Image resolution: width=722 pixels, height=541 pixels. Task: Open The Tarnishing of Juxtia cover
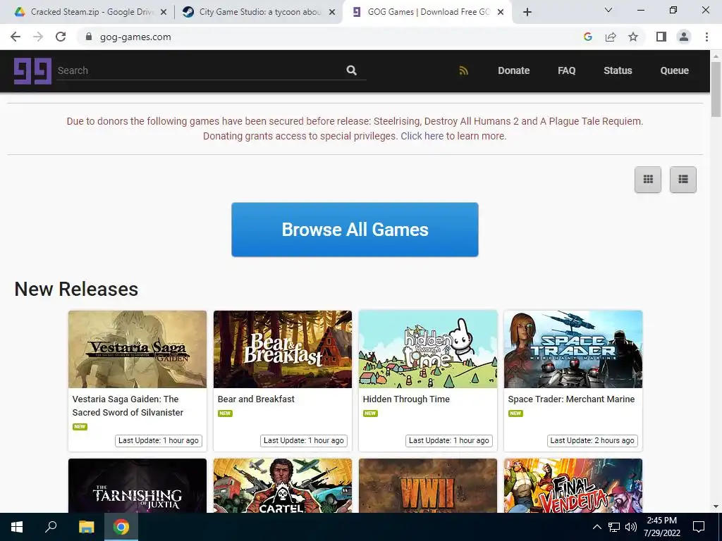137,486
